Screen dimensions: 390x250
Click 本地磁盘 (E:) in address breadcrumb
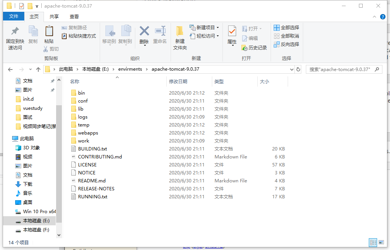click(95, 69)
